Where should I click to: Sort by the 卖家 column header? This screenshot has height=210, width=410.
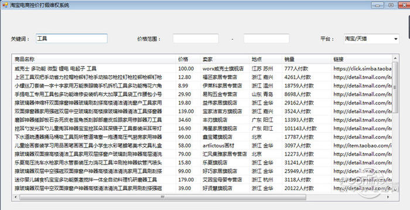pyautogui.click(x=225, y=59)
